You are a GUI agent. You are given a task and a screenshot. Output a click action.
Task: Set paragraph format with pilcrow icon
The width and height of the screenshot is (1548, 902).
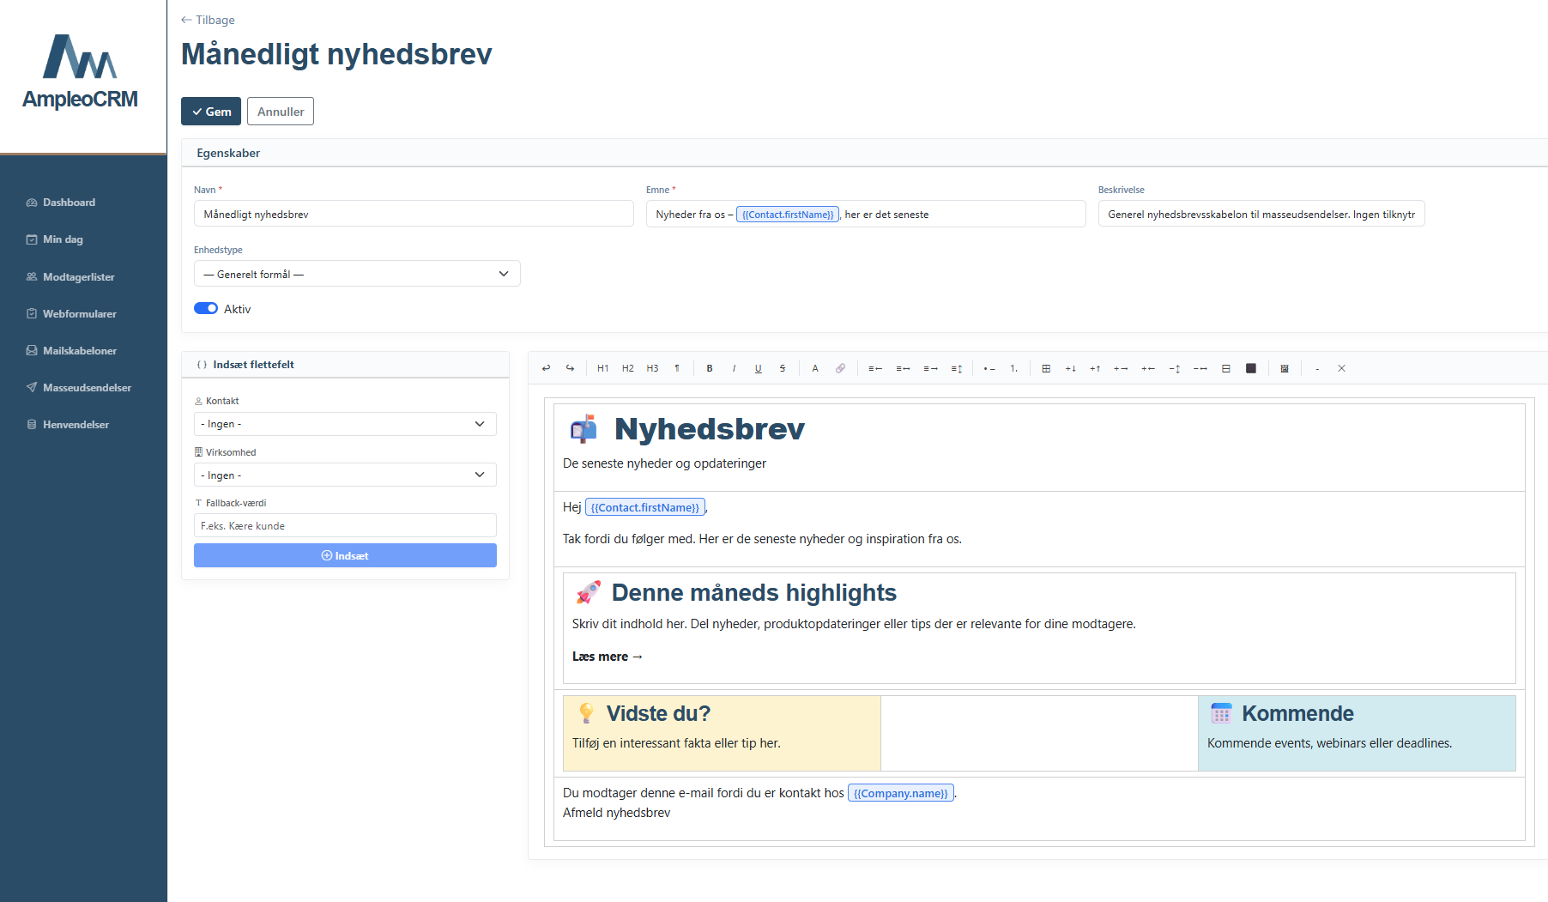(677, 368)
